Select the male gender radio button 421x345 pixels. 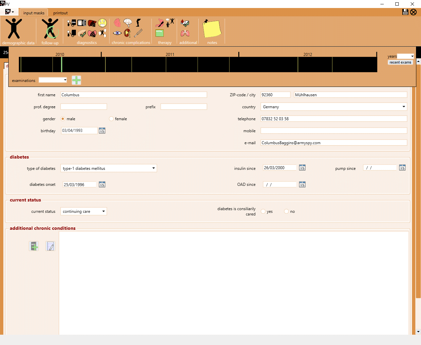coord(63,119)
